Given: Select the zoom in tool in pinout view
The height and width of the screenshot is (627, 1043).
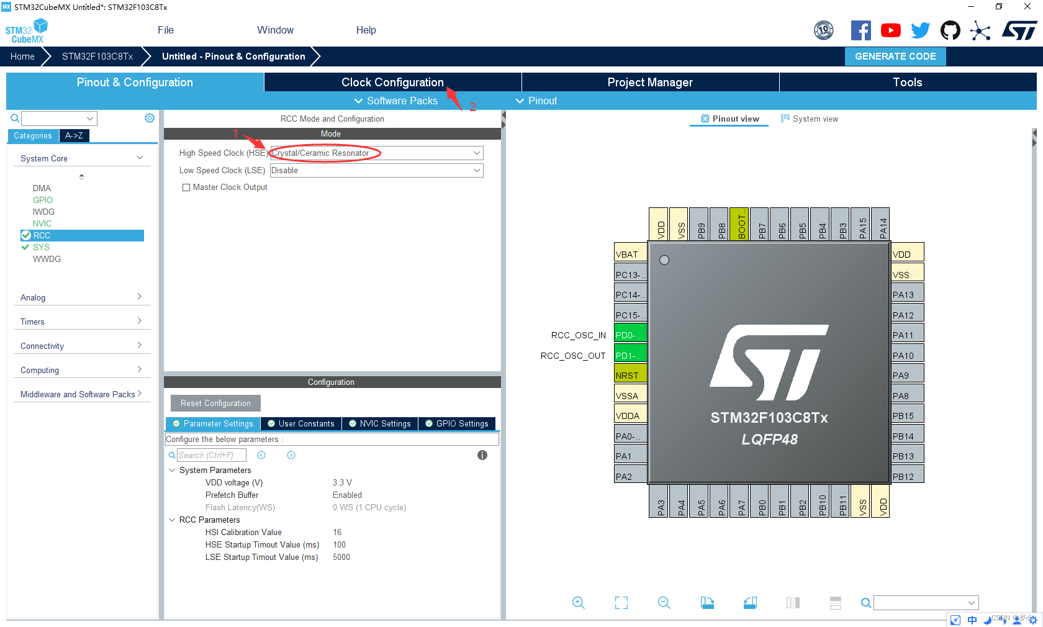Looking at the screenshot, I should (579, 603).
